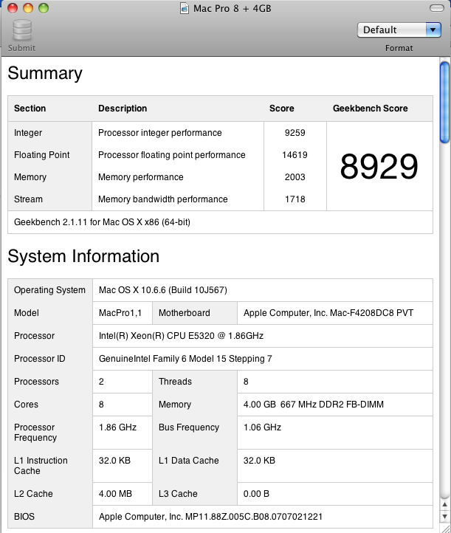Viewport: 451px width, 533px height.
Task: Select the Stream score 1718
Action: click(x=295, y=199)
